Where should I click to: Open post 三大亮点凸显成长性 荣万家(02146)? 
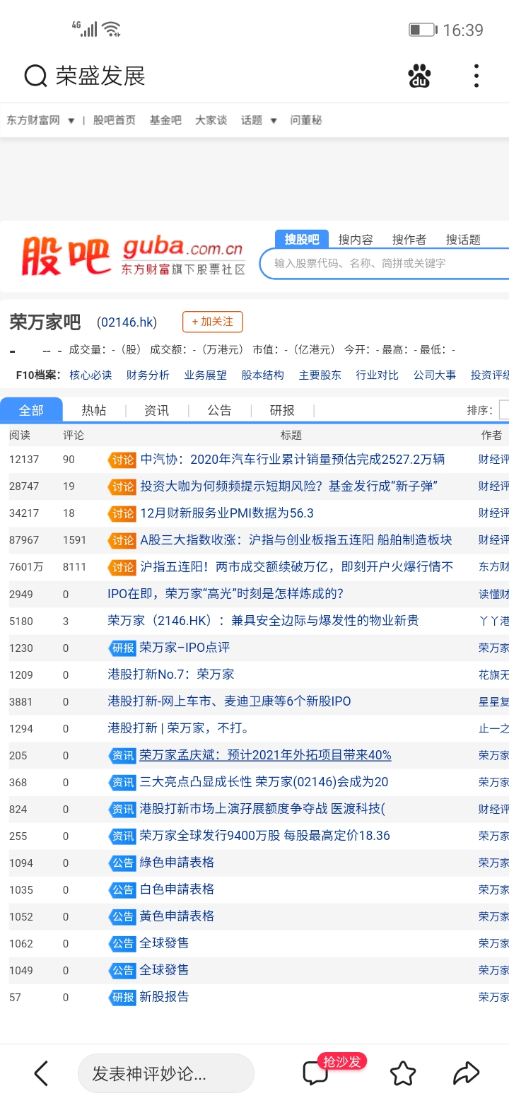pyautogui.click(x=264, y=782)
